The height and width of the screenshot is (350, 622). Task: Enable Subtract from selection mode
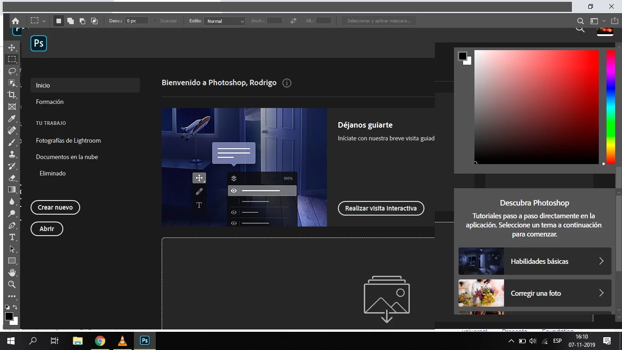point(82,21)
